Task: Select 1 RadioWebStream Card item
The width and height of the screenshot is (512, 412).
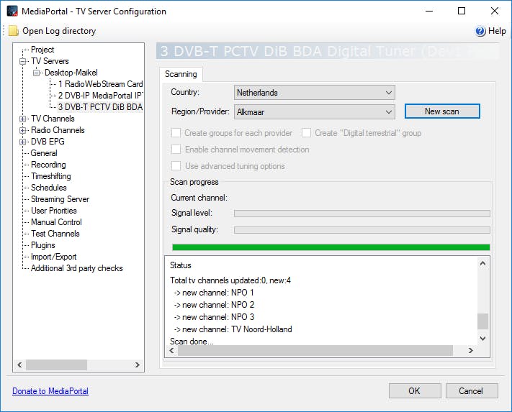Action: tap(101, 84)
